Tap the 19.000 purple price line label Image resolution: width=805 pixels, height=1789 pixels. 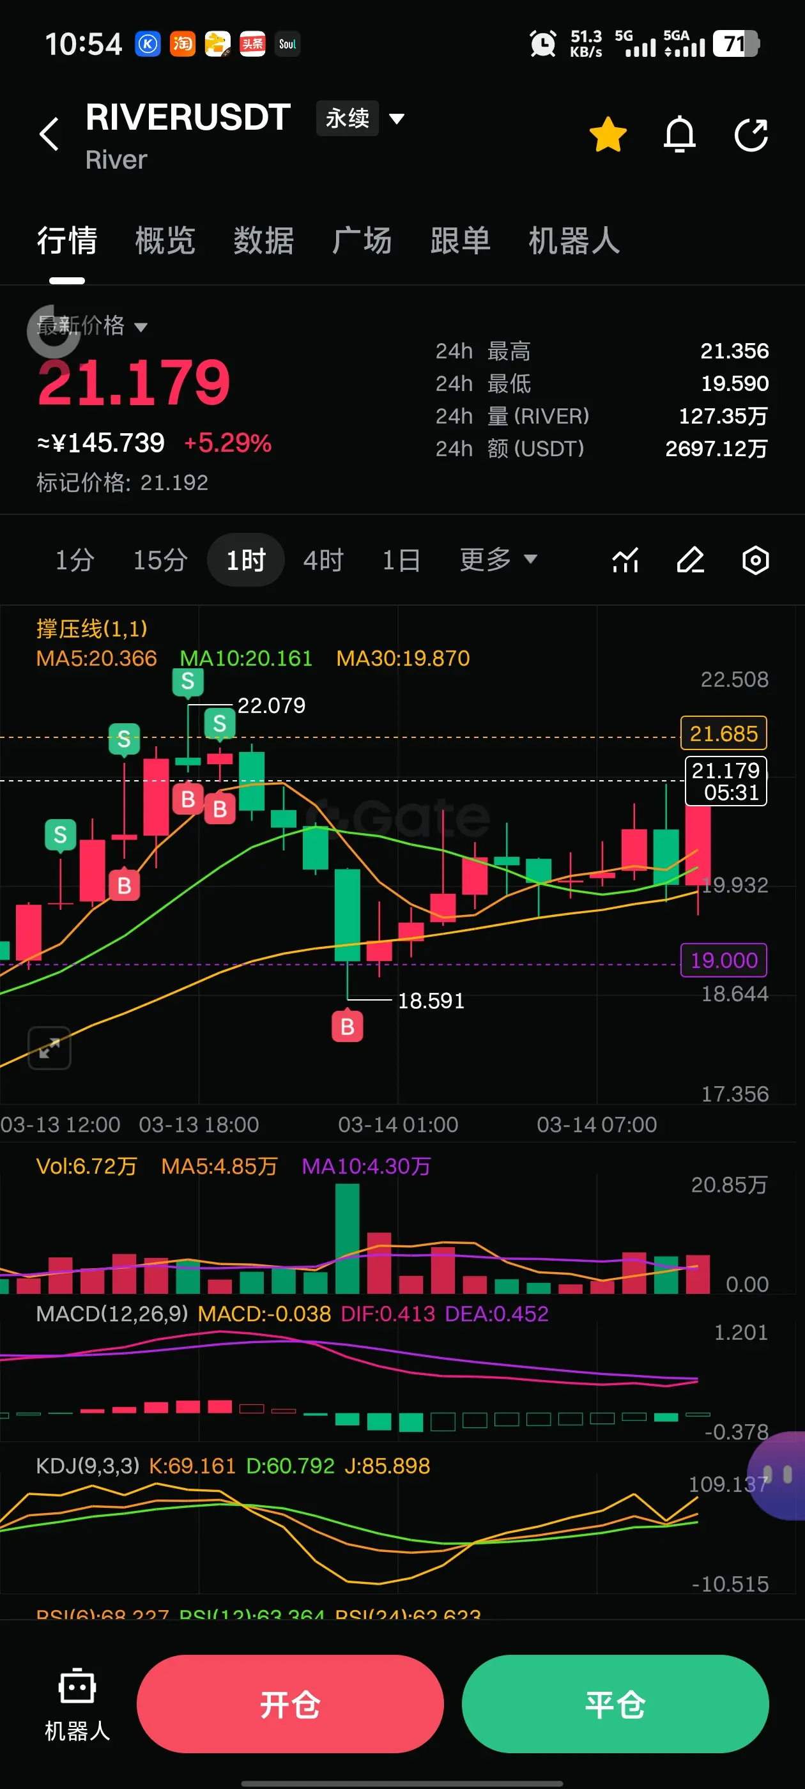tap(724, 960)
